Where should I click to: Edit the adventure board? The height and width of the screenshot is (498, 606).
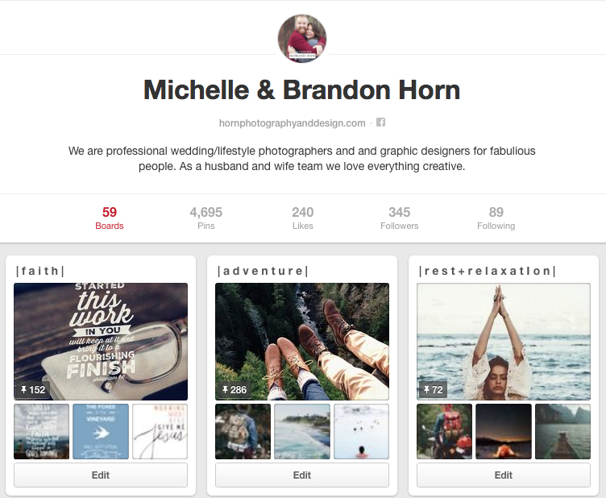(302, 475)
